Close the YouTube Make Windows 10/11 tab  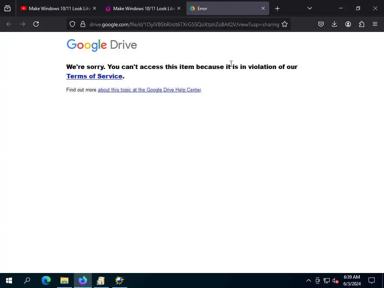click(x=94, y=9)
